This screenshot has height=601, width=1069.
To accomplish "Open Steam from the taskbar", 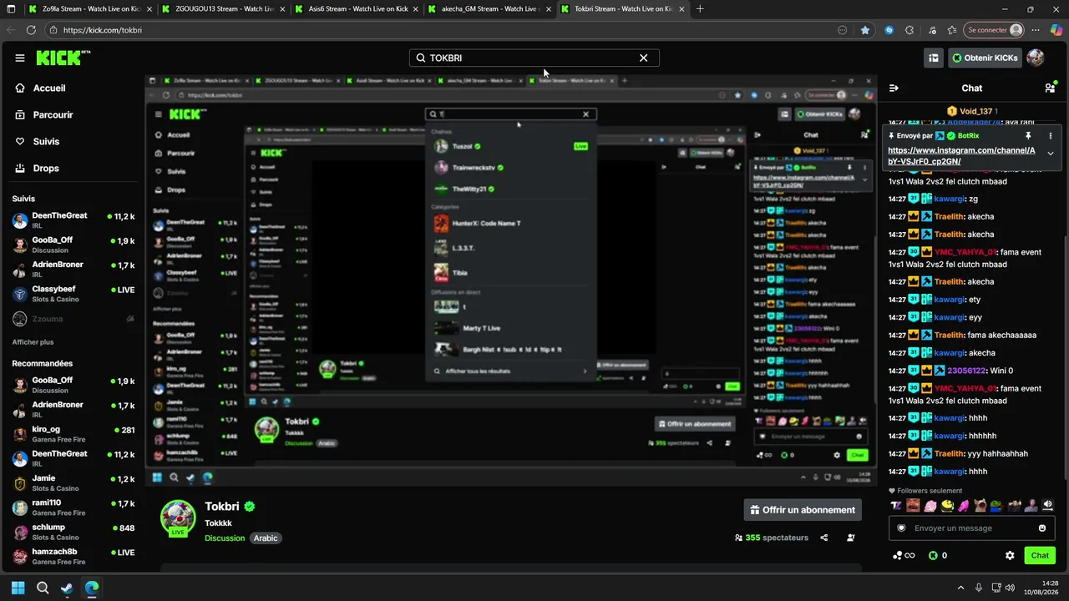I will pos(67,588).
